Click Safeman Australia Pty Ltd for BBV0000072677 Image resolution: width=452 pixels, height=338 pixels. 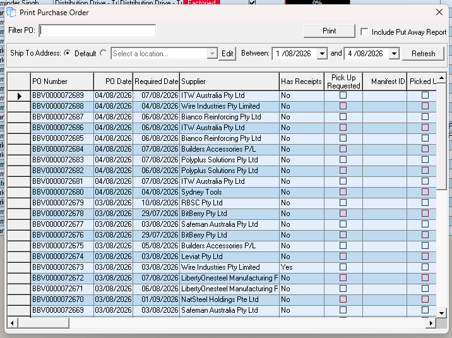(x=229, y=224)
